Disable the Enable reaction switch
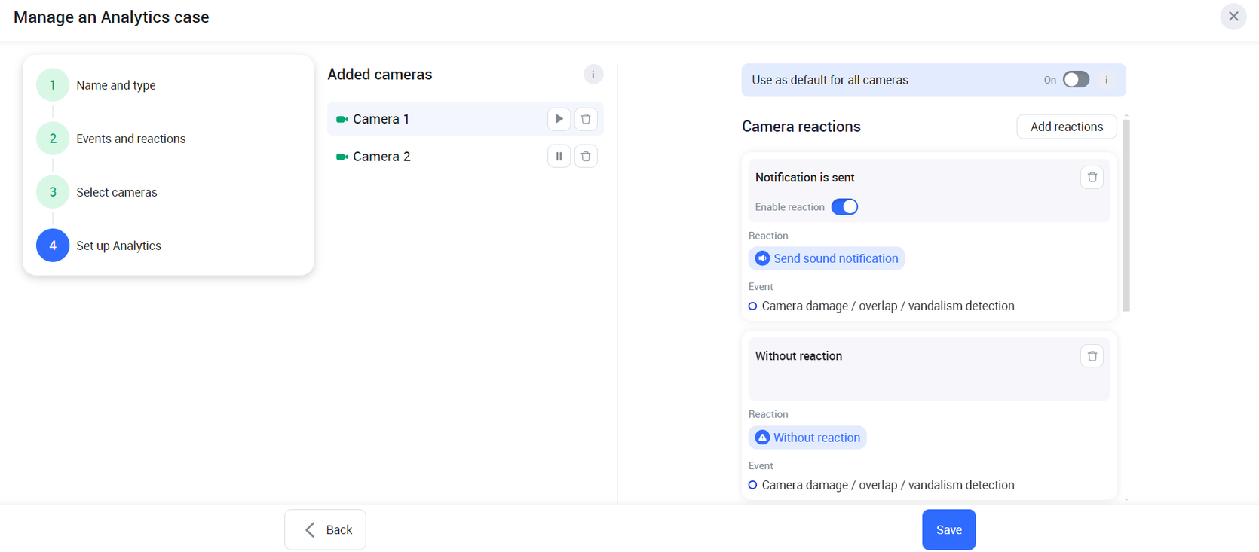Screen dimensions: 1259x552 click(x=844, y=207)
